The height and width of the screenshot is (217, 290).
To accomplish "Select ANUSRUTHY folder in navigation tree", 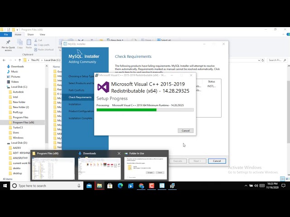I will pos(20,158).
